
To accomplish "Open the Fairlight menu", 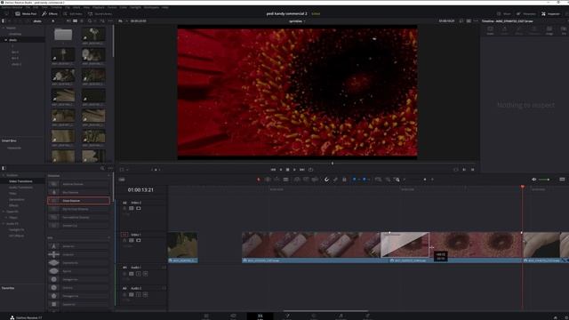I will 135,7.
